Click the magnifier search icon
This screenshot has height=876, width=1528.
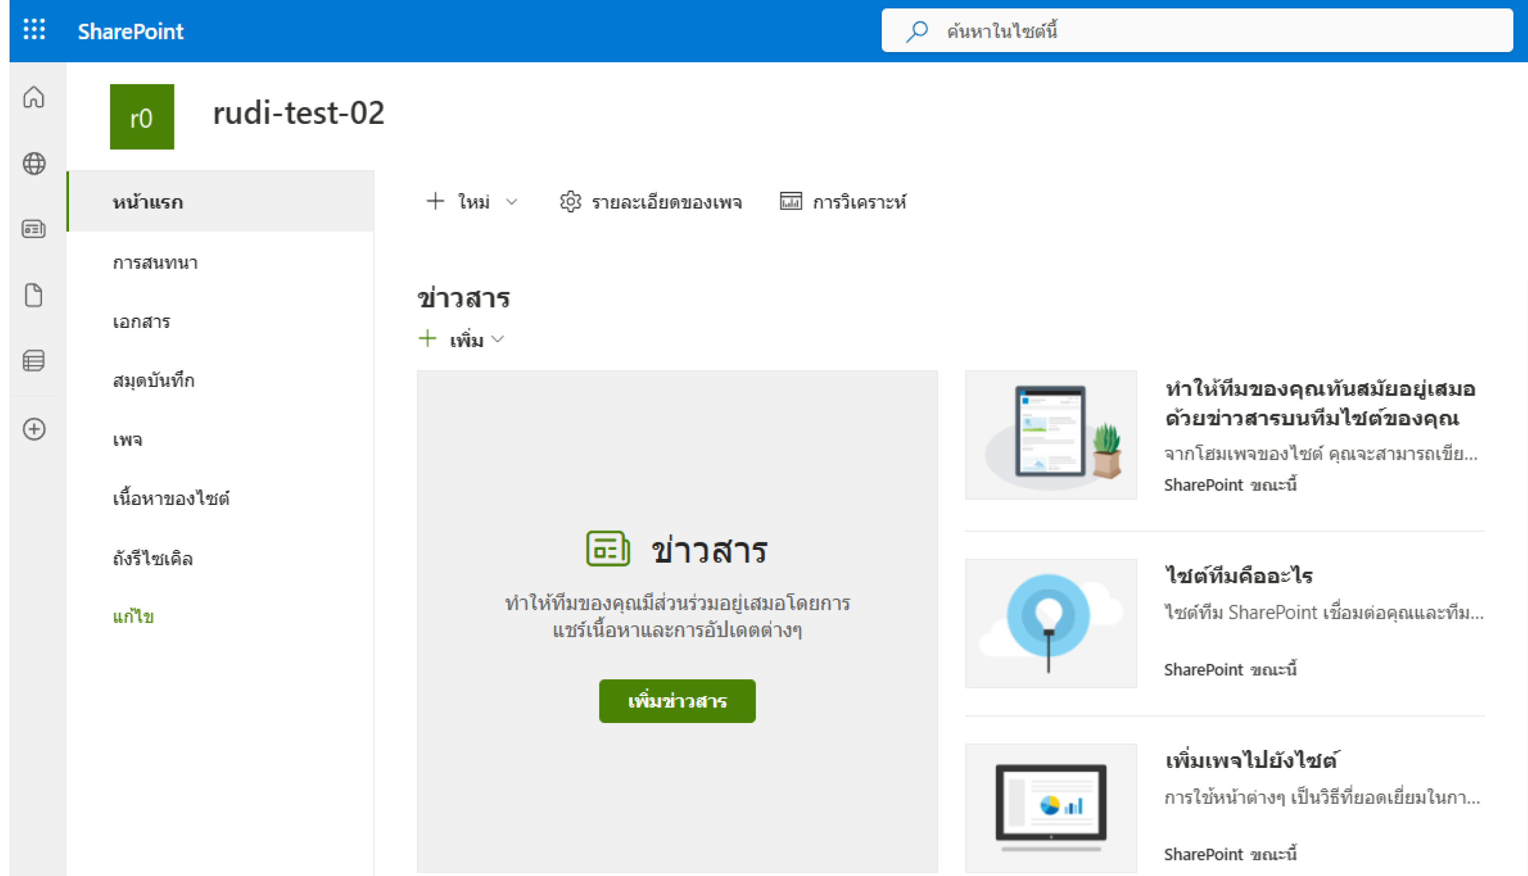(918, 31)
